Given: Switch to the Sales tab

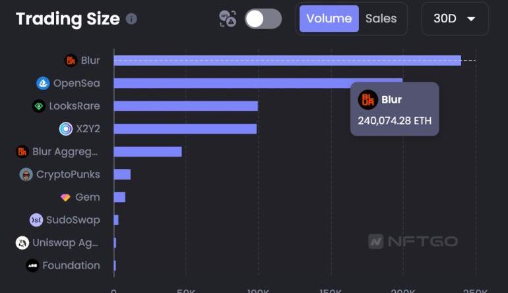Looking at the screenshot, I should click(381, 18).
